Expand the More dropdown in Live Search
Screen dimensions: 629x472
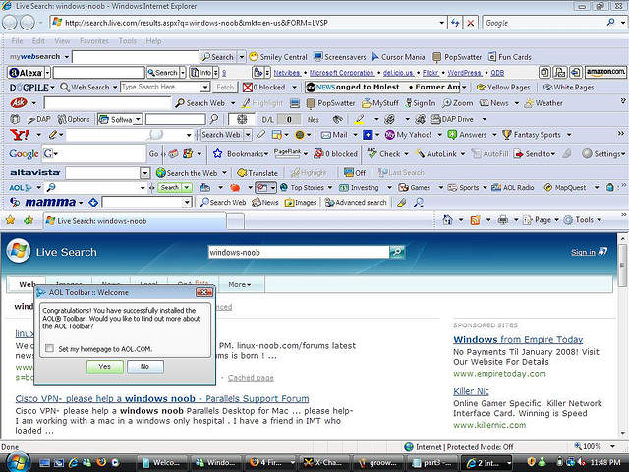click(x=240, y=284)
